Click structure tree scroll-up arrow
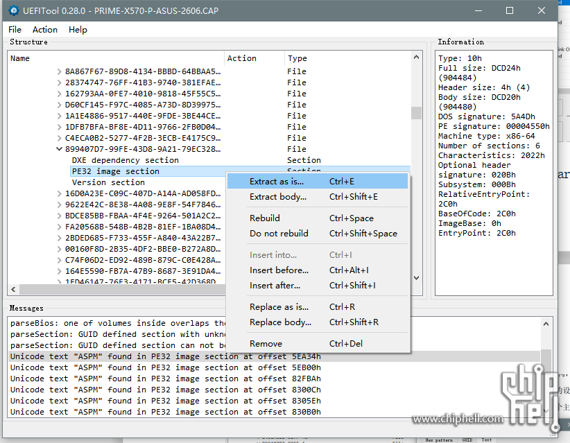The width and height of the screenshot is (570, 443). click(416, 57)
